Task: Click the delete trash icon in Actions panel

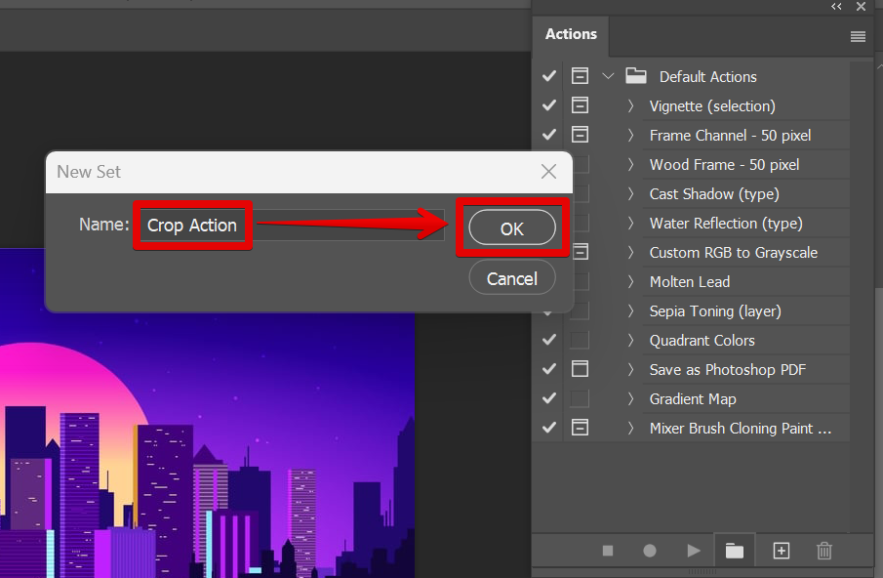Action: click(823, 551)
